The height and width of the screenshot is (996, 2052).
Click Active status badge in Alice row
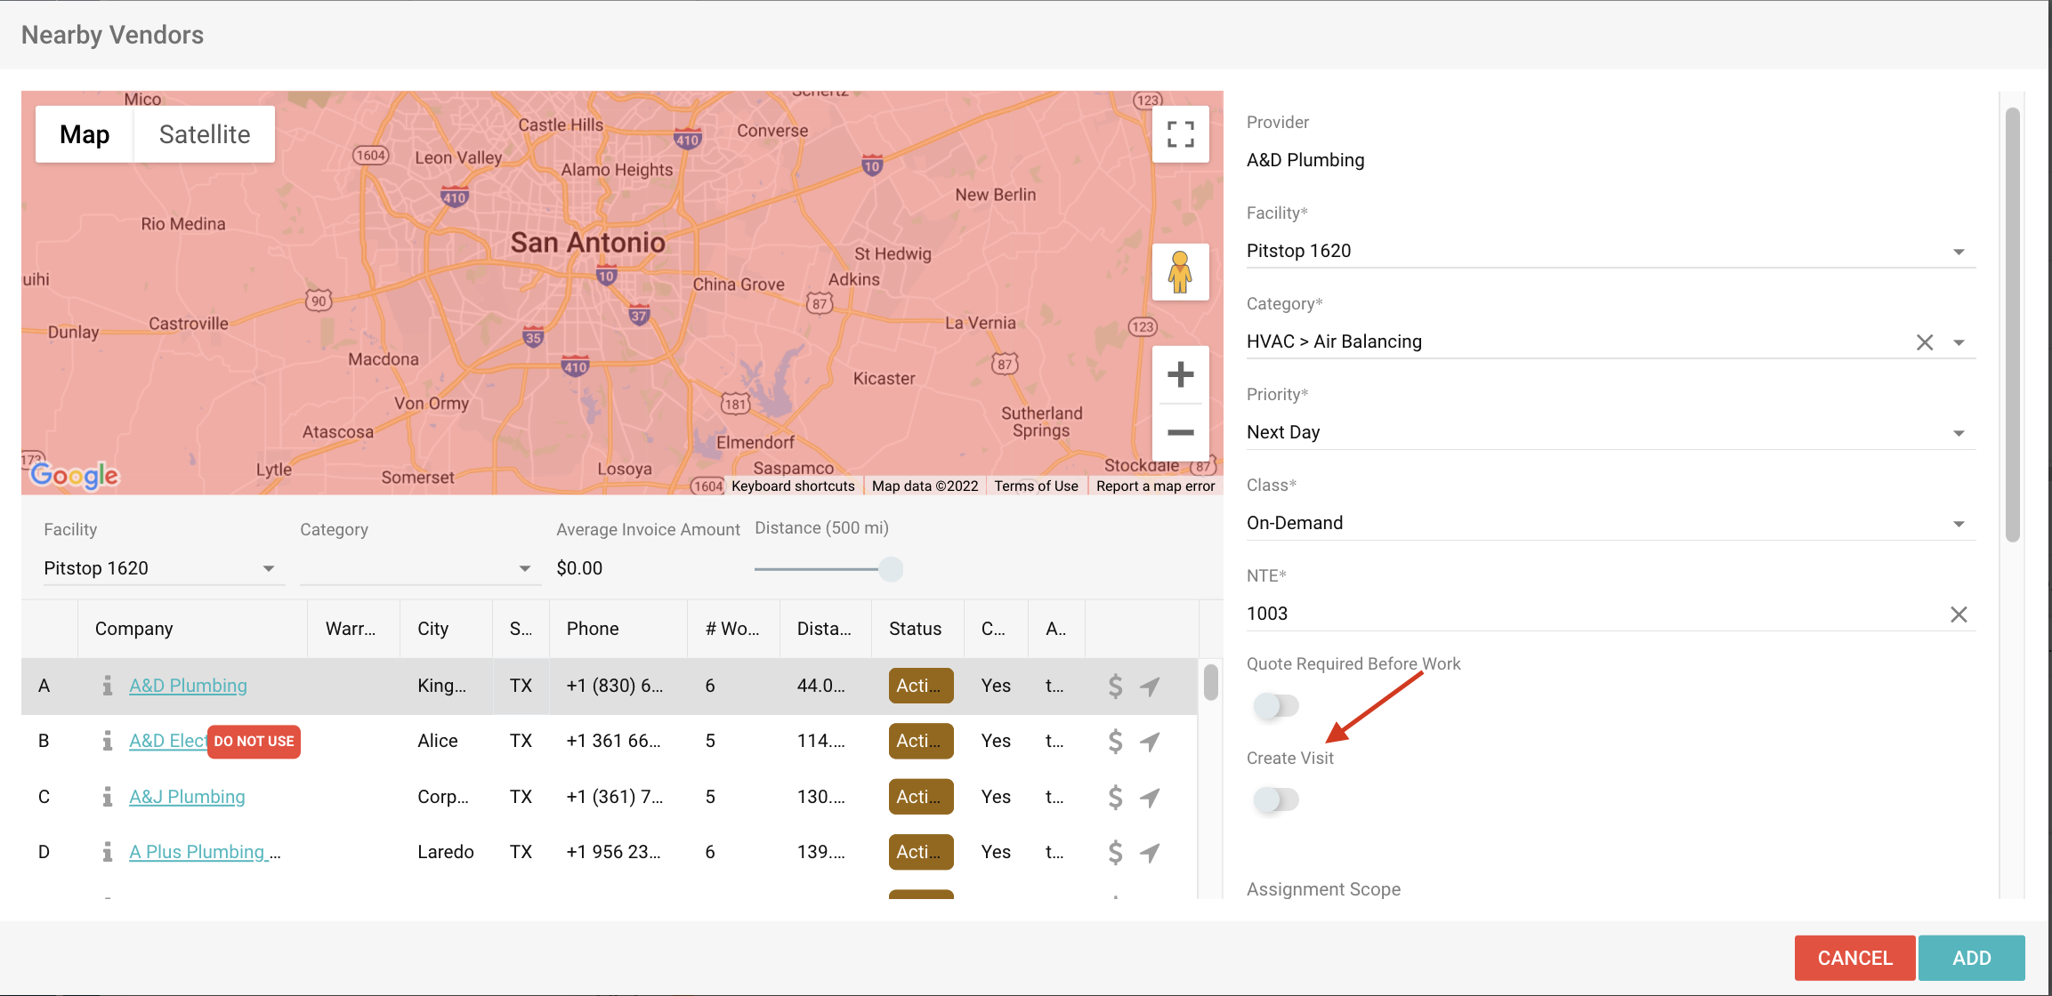tap(921, 741)
